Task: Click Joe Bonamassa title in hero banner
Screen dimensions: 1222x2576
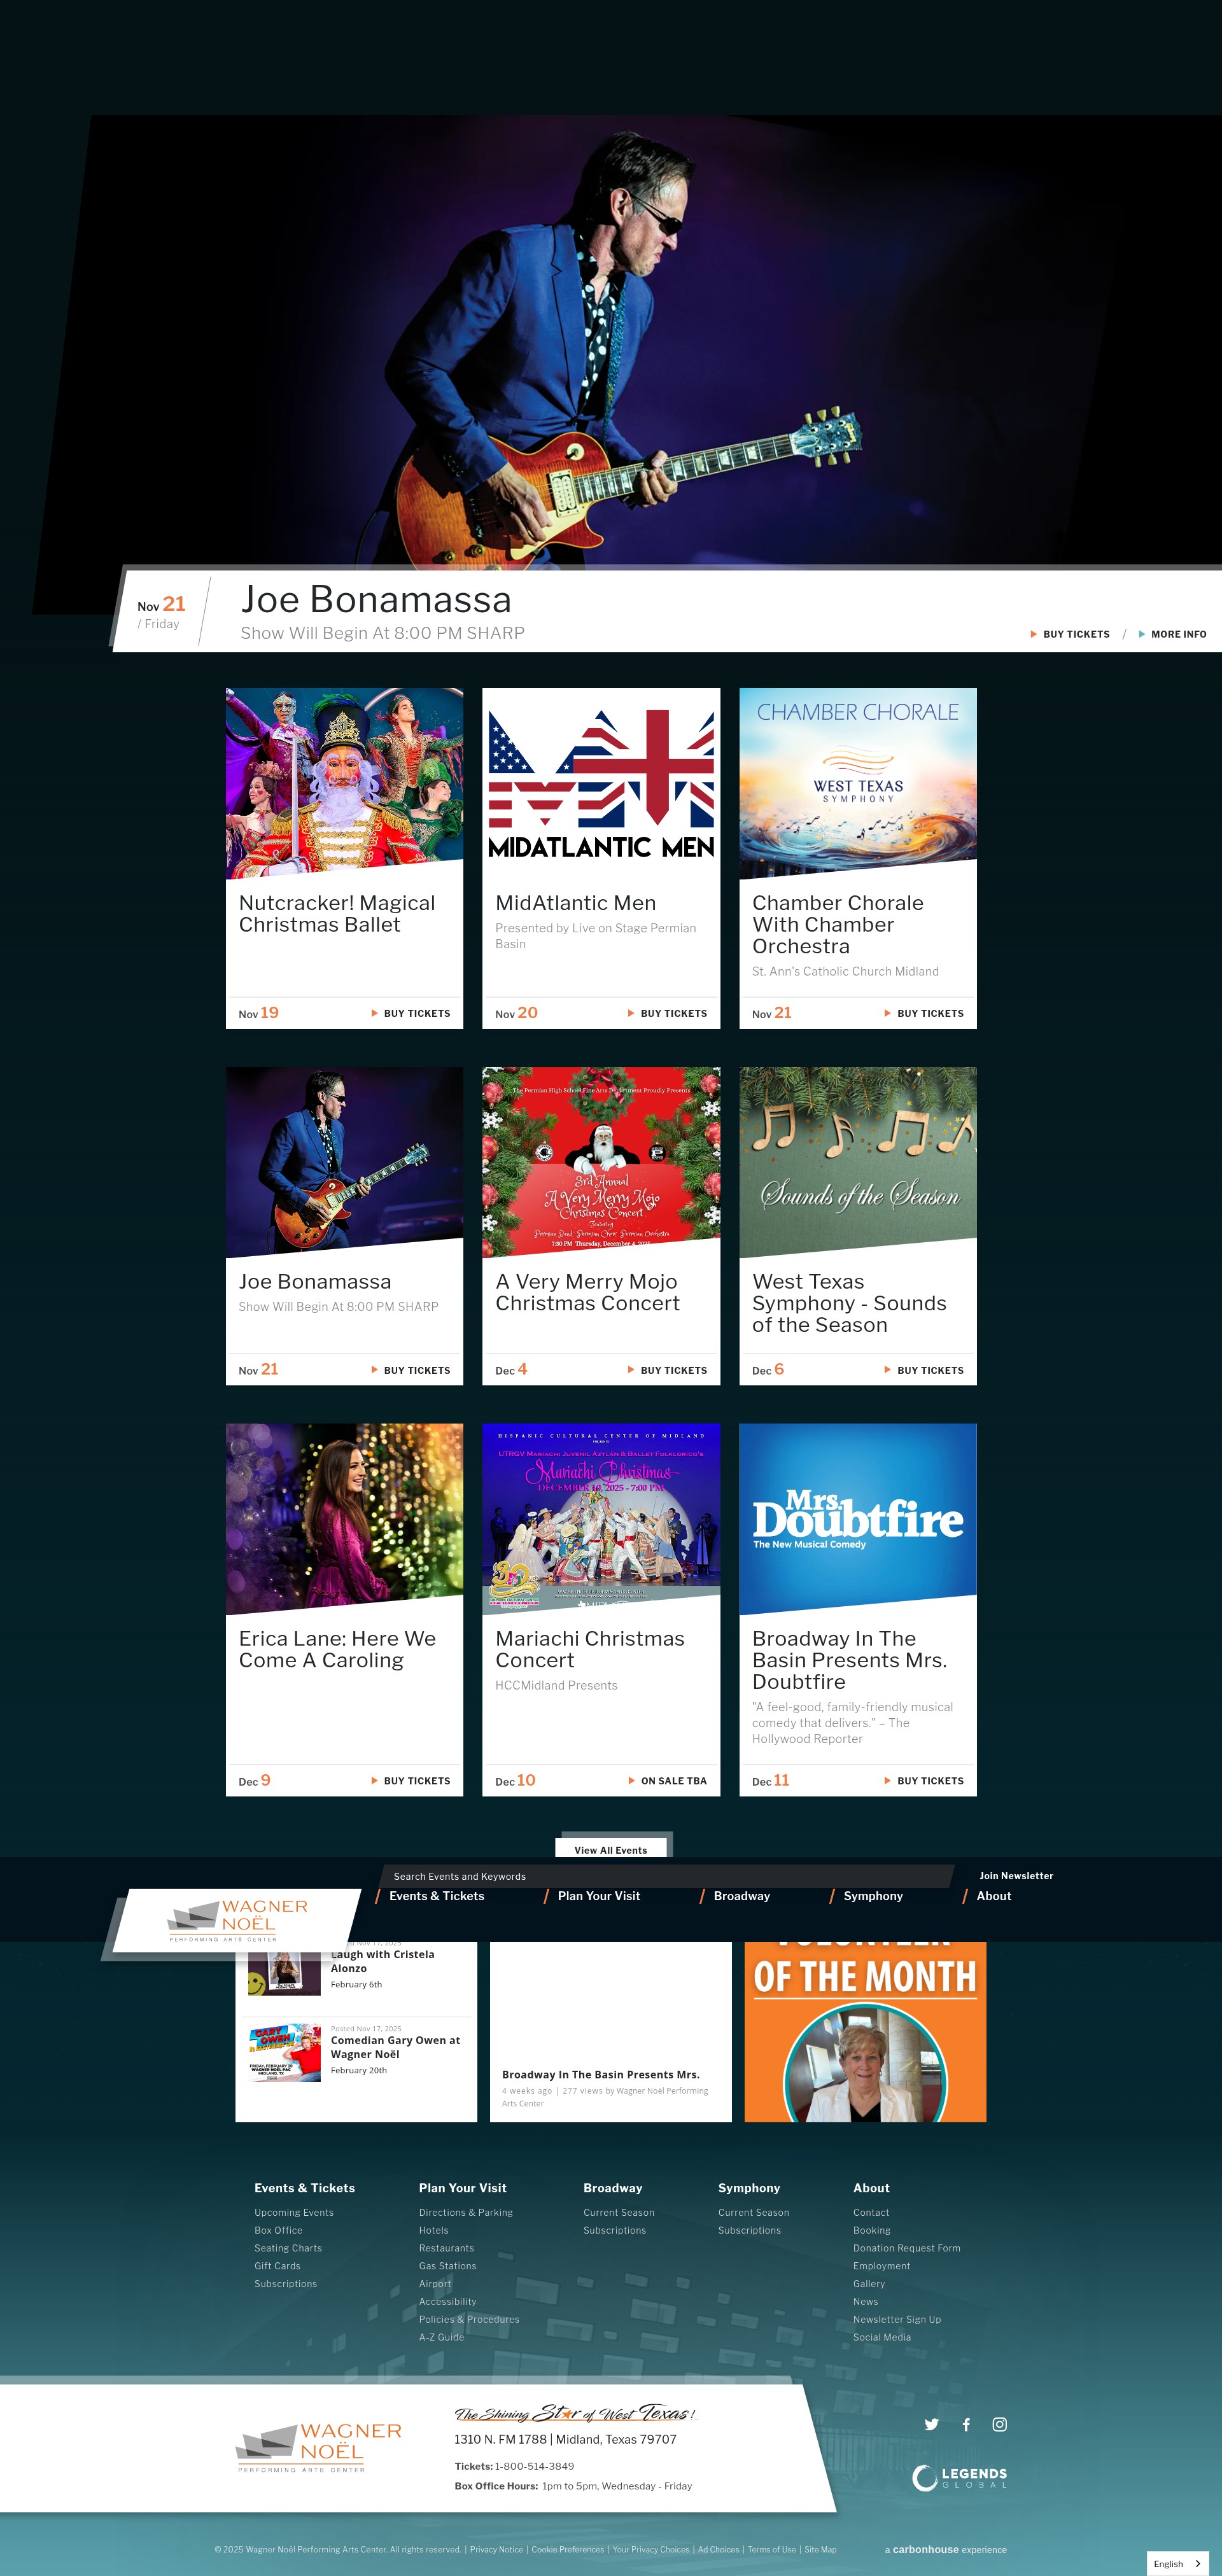Action: pos(376,599)
